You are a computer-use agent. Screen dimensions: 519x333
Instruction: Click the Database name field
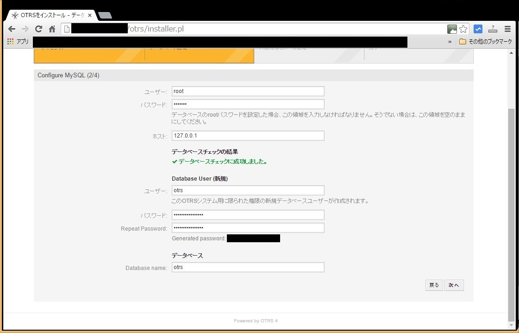click(248, 267)
